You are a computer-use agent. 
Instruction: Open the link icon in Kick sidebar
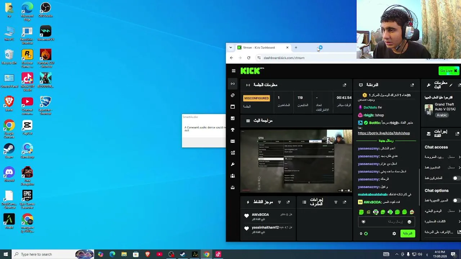pyautogui.click(x=233, y=95)
